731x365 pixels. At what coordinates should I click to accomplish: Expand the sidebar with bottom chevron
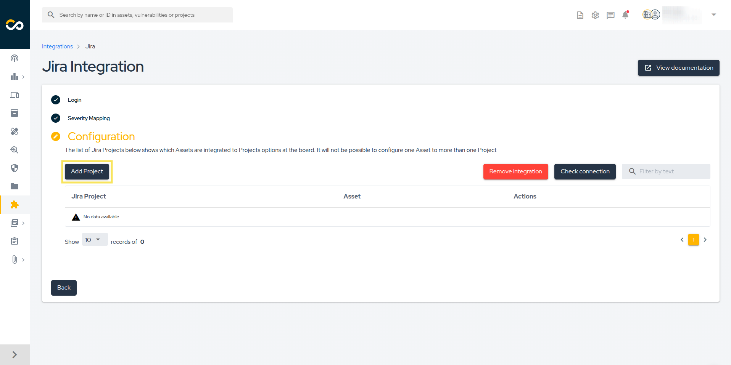[14, 355]
